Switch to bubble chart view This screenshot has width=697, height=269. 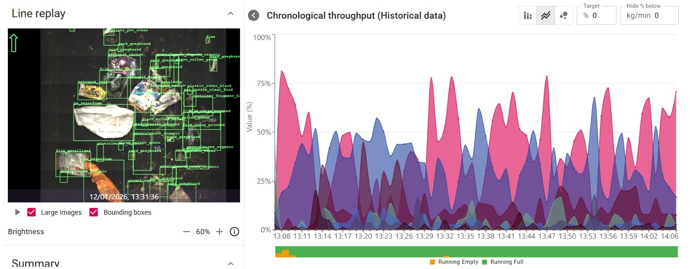pos(564,16)
